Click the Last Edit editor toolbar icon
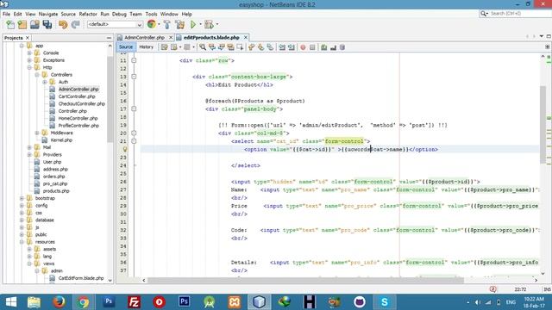Screen dimensions: 552x310 coord(165,47)
